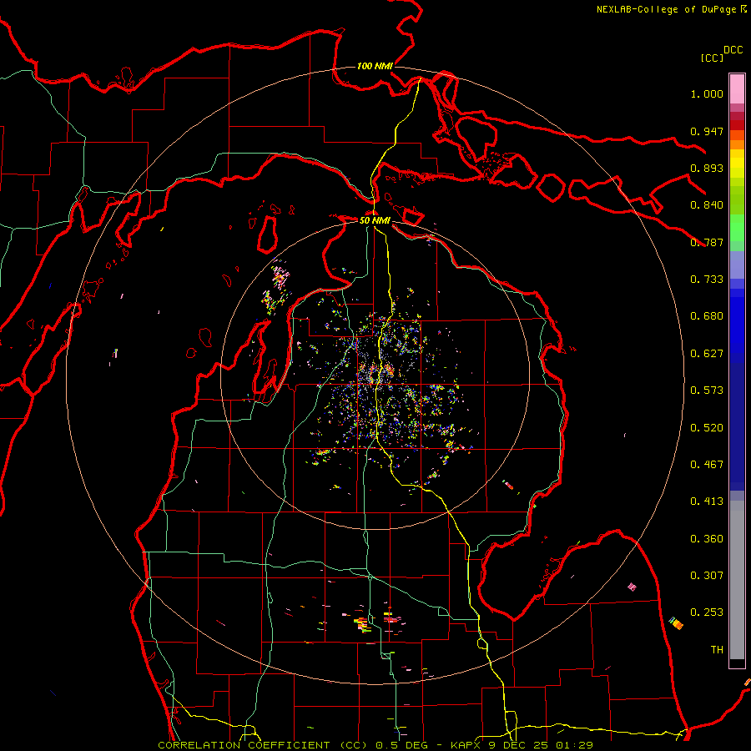751x751 pixels.
Task: Click the [CC] units label above scale
Action: [713, 58]
